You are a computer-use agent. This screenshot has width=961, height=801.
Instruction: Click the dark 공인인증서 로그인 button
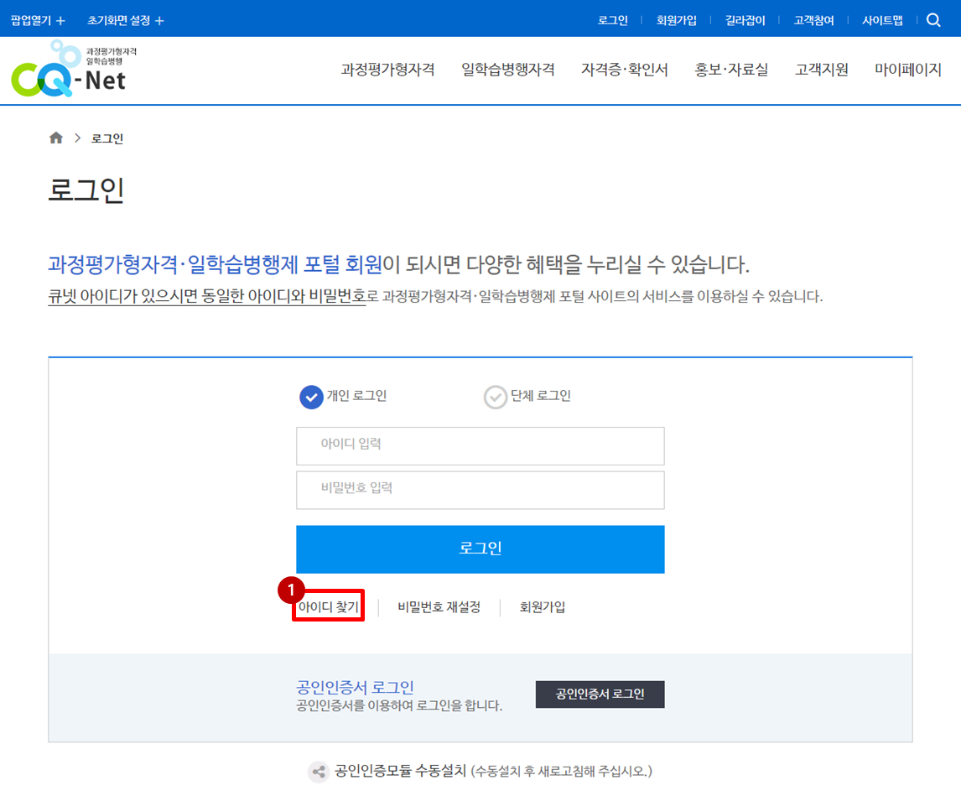coord(600,694)
